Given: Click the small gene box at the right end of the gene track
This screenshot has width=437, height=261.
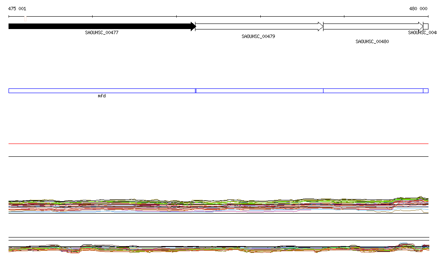Looking at the screenshot, I should 425,26.
